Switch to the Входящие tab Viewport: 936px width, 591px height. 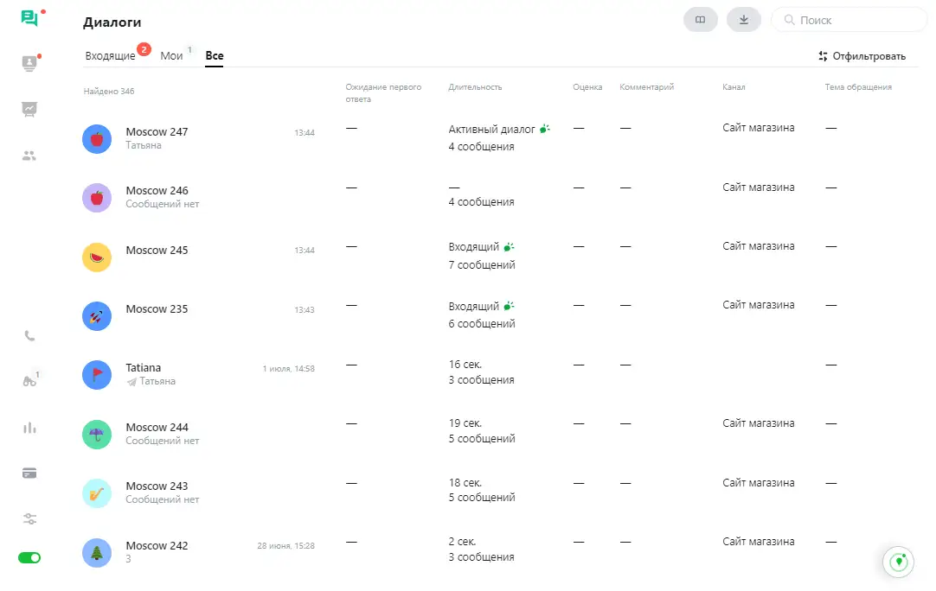110,56
